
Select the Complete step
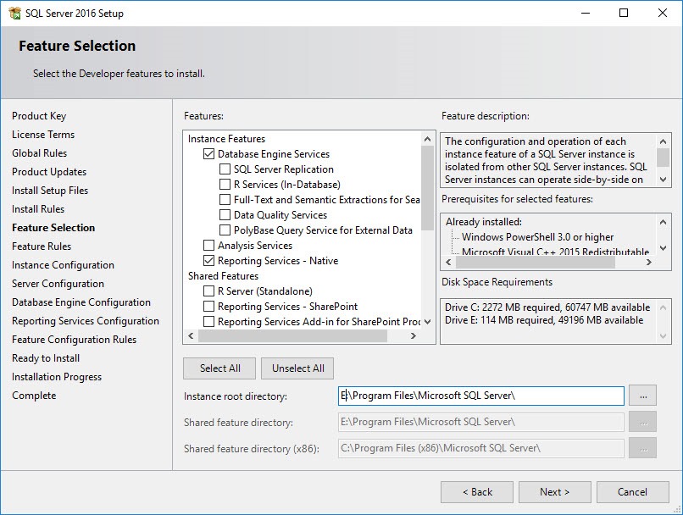(x=34, y=396)
